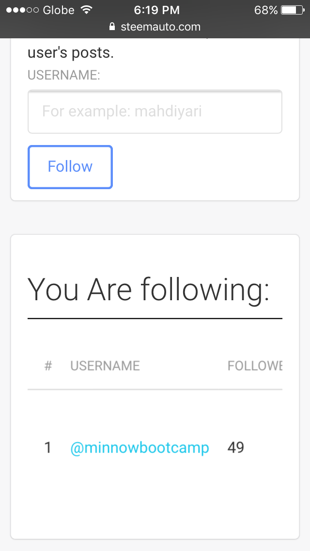Tap the lock icon beside steemauto.com
The image size is (310, 551).
(x=113, y=27)
